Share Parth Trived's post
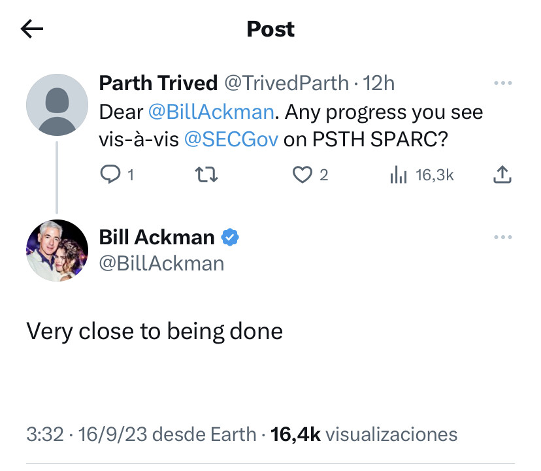The width and height of the screenshot is (541, 471). click(x=502, y=175)
